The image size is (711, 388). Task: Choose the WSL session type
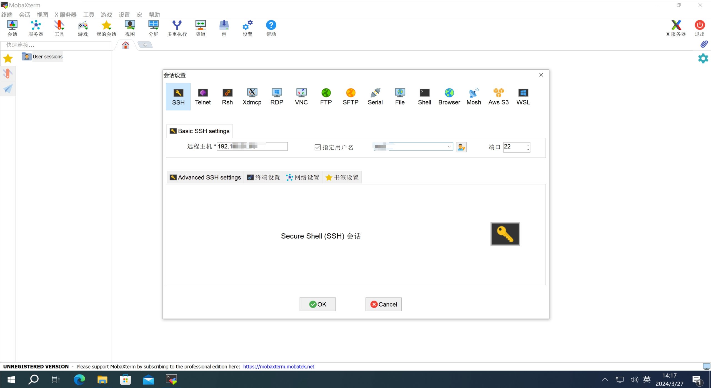[523, 97]
